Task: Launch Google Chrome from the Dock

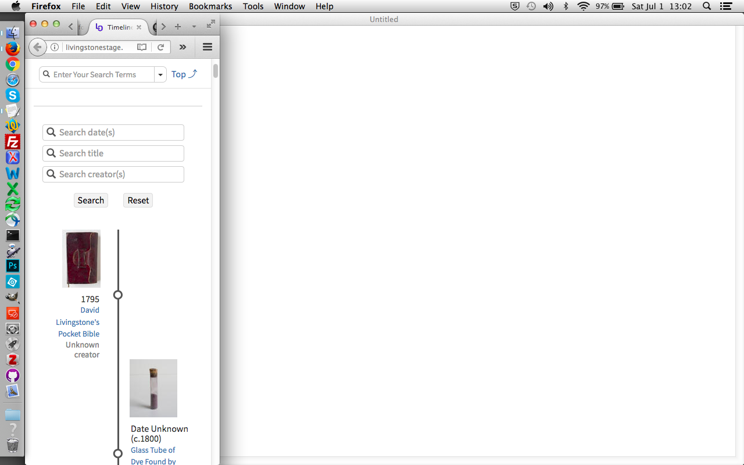Action: tap(13, 65)
